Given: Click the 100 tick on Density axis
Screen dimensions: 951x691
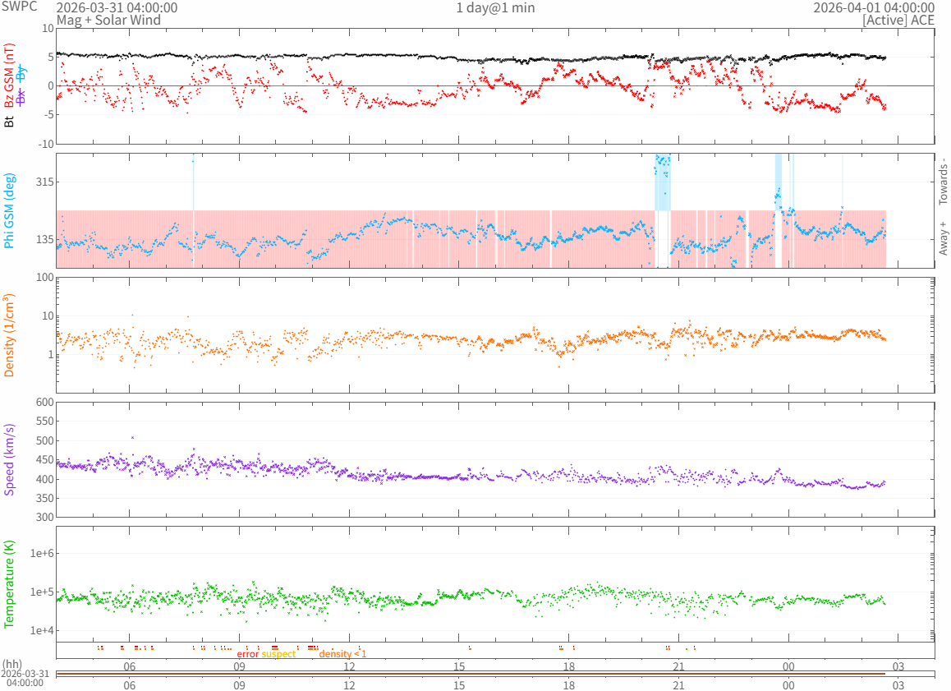Looking at the screenshot, I should 45,277.
